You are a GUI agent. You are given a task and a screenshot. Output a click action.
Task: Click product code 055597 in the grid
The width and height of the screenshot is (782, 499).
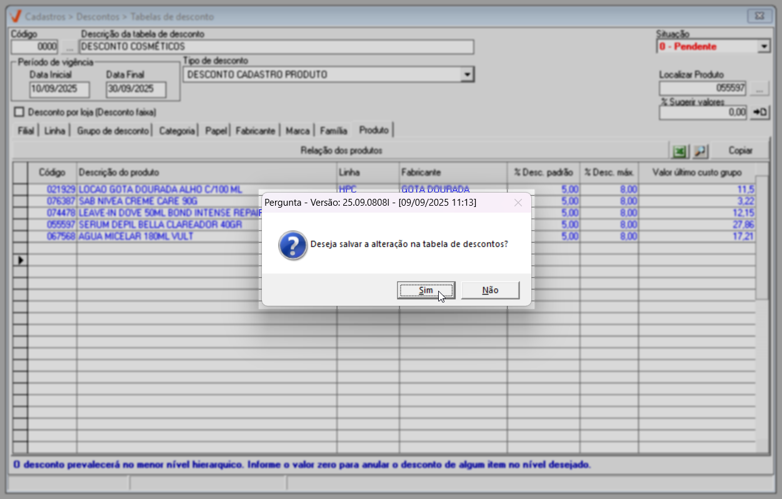click(x=61, y=225)
